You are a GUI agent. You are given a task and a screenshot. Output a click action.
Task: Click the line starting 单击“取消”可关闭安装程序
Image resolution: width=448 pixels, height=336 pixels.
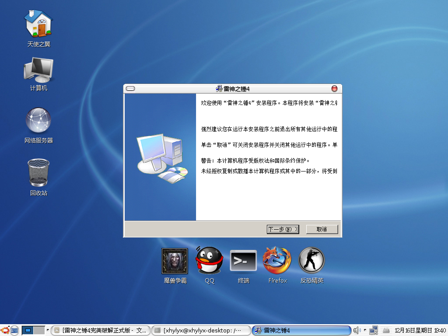point(269,145)
